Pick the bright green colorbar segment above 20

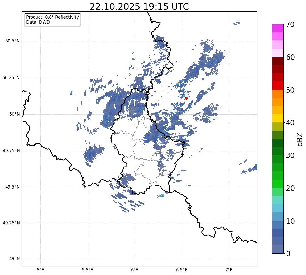pyautogui.click(x=278, y=184)
